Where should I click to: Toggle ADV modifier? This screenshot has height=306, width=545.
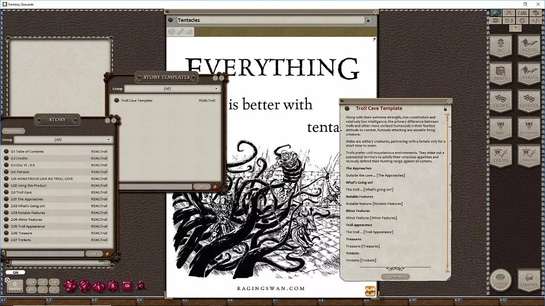click(x=32, y=282)
